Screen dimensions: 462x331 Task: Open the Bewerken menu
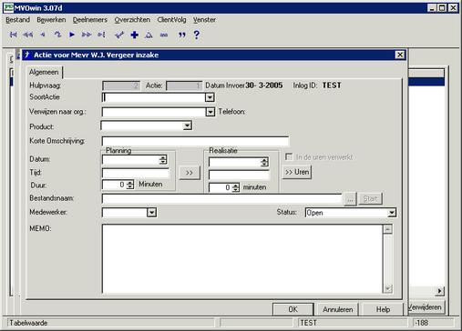coord(51,20)
